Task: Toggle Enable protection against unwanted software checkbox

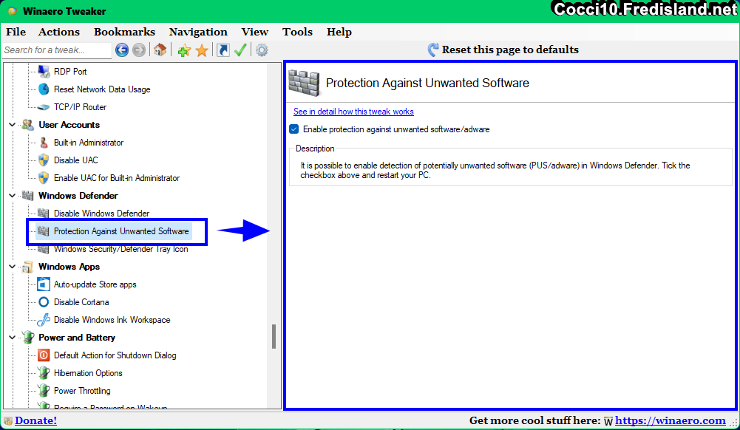Action: tap(294, 129)
